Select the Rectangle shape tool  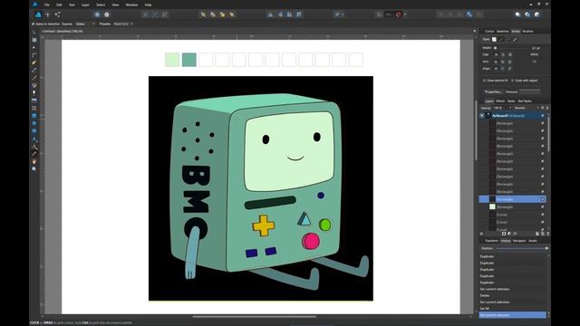pos(34,116)
